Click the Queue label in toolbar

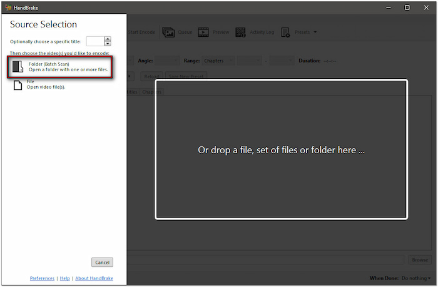point(185,32)
